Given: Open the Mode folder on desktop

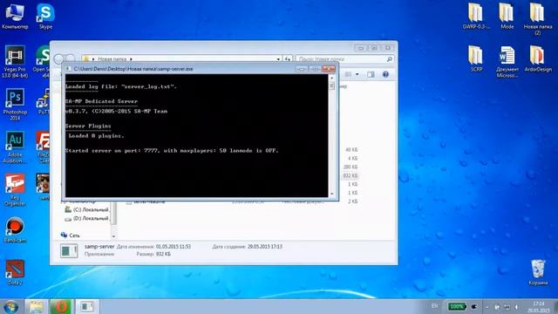Looking at the screenshot, I should [x=507, y=17].
